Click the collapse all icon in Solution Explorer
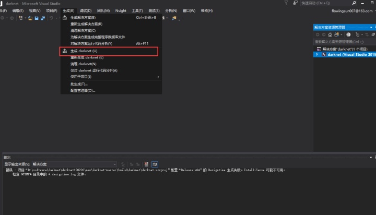 (x=373, y=34)
